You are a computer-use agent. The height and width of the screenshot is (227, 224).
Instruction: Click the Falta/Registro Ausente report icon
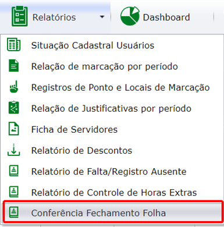tap(14, 171)
